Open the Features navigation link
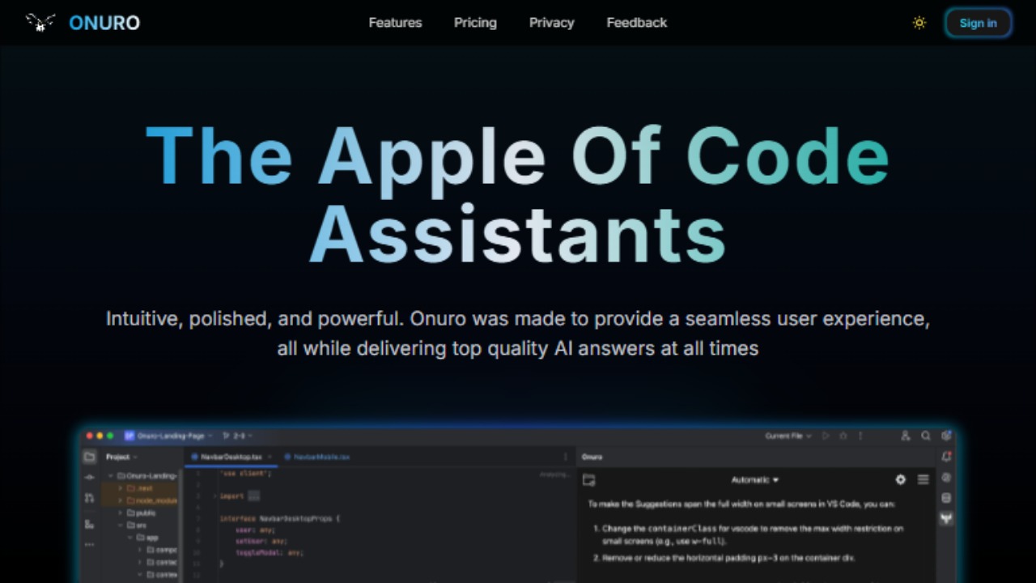Viewport: 1036px width, 583px height. pyautogui.click(x=395, y=23)
